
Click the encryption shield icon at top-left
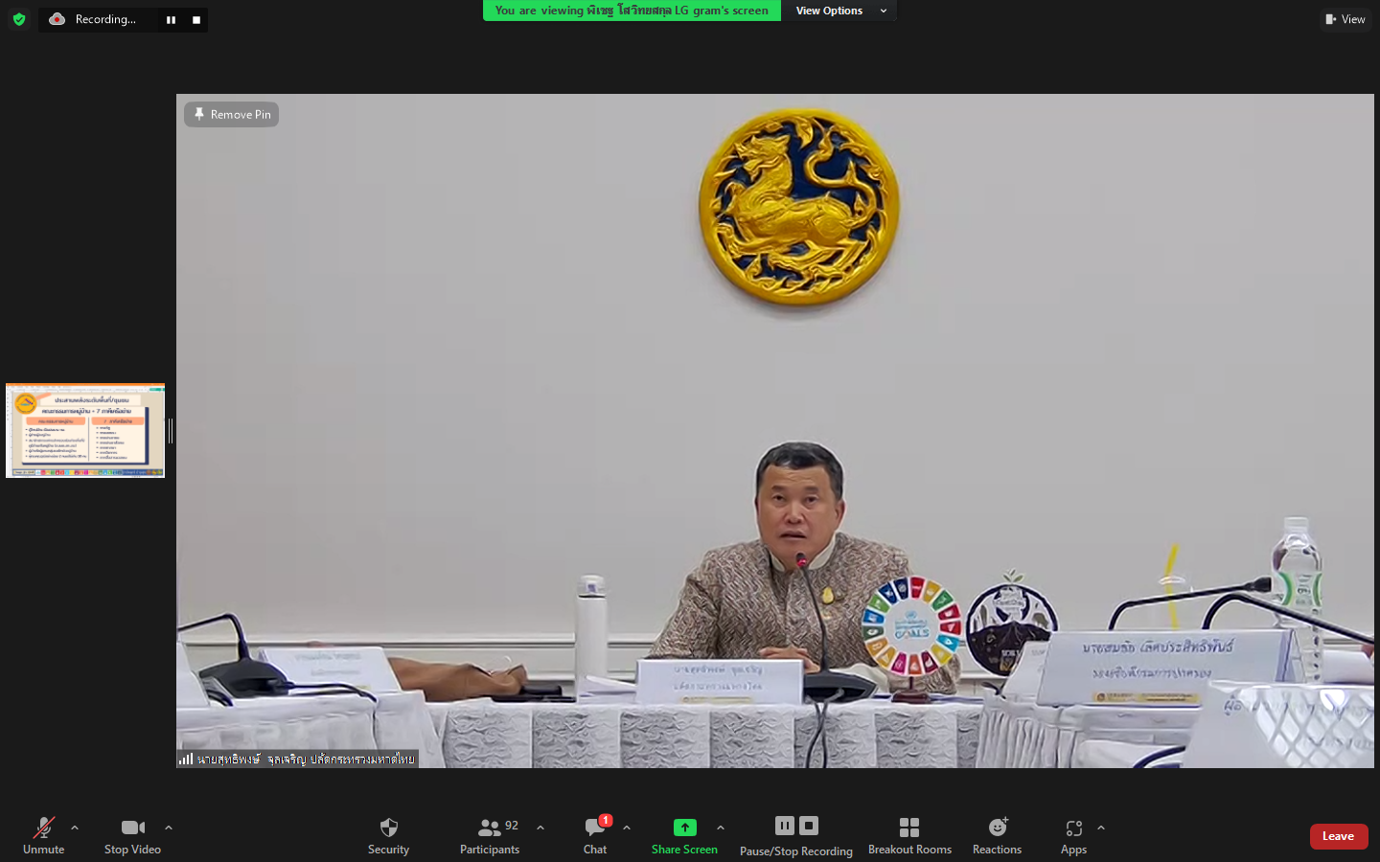tap(19, 19)
